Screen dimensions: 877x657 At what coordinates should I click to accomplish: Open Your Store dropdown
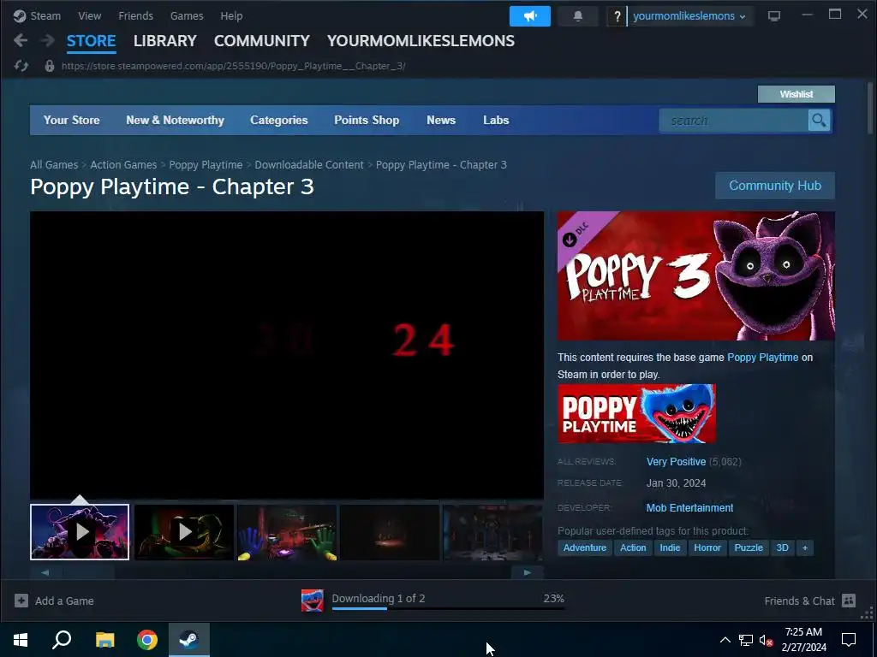pyautogui.click(x=72, y=120)
